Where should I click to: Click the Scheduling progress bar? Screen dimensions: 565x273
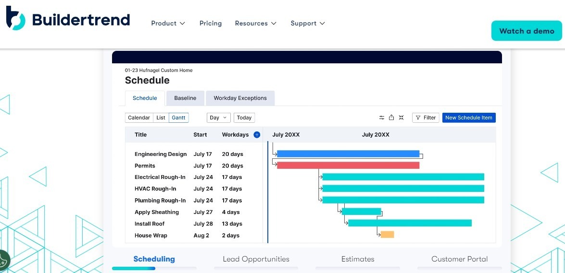tap(154, 268)
